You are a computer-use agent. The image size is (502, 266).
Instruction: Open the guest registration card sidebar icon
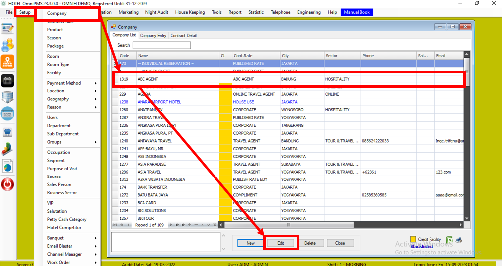[7, 29]
